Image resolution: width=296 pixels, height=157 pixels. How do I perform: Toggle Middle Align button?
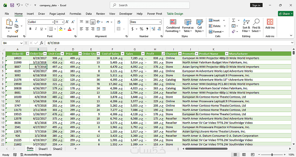[87, 22]
